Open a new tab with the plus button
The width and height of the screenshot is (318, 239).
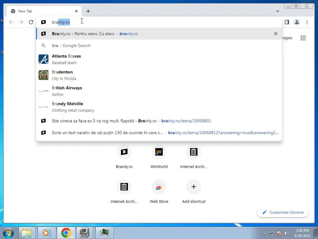click(x=88, y=11)
